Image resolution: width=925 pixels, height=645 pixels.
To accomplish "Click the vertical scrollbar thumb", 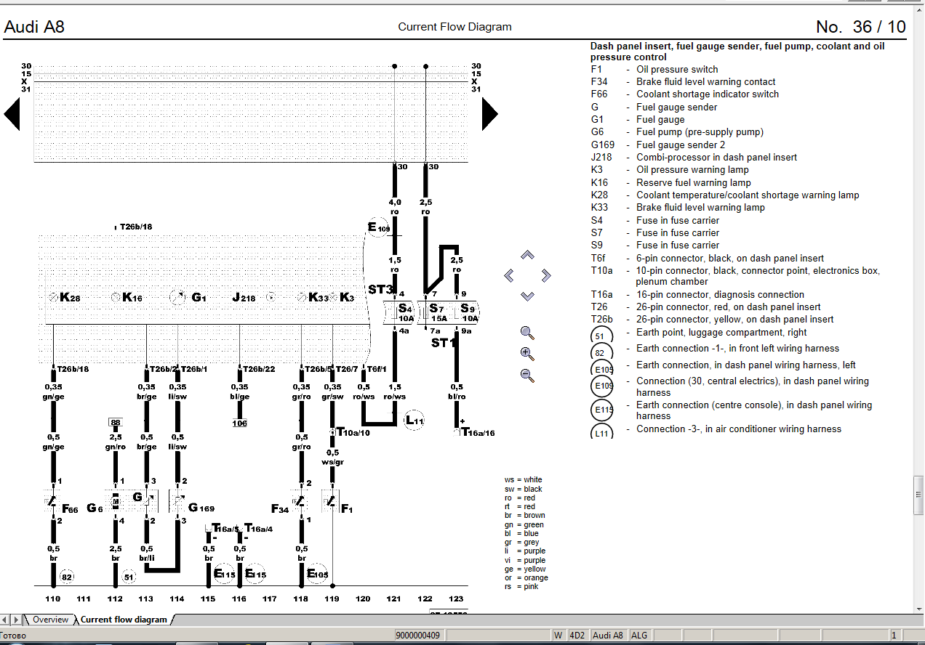I will (x=919, y=495).
